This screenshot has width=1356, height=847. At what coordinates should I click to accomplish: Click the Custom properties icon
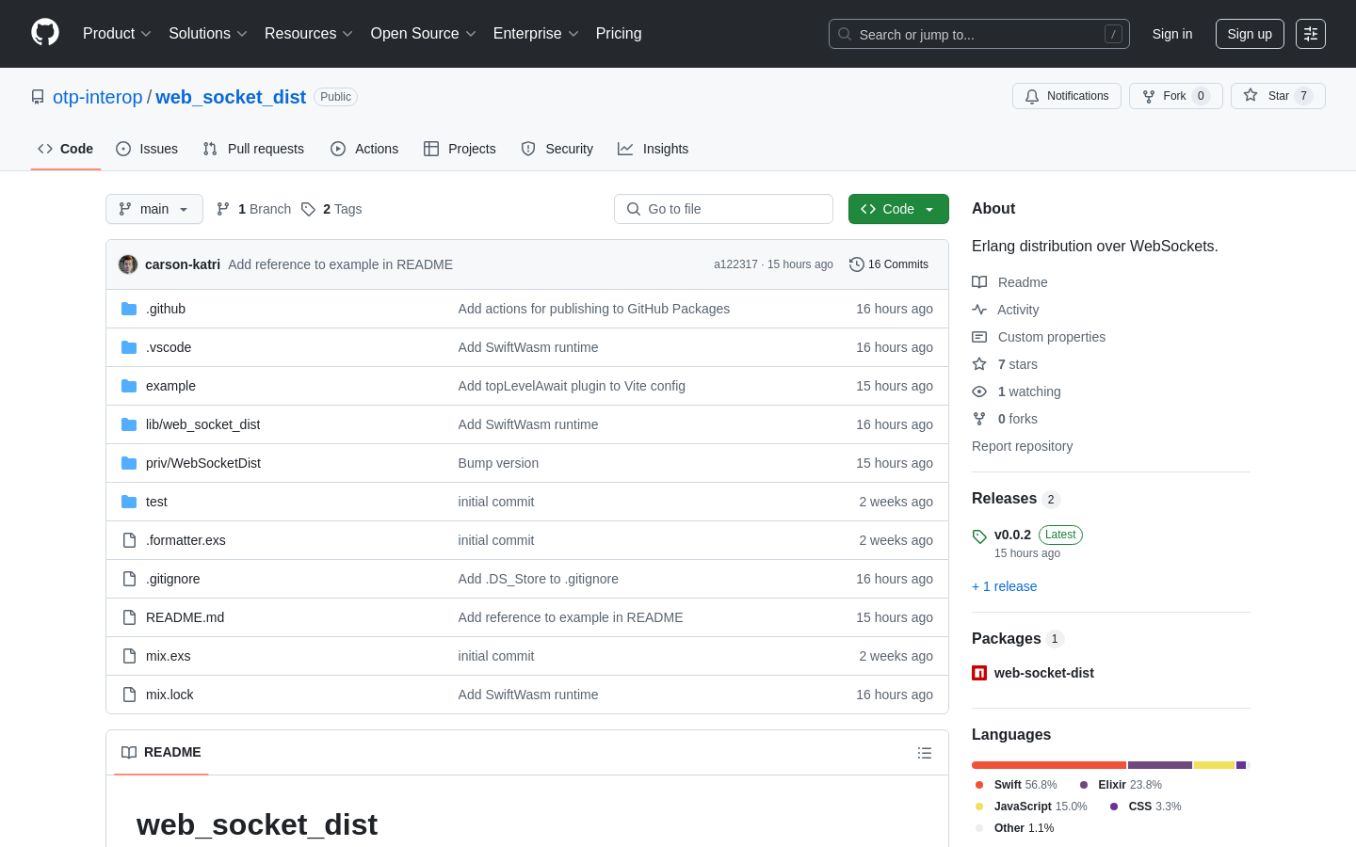coord(979,337)
